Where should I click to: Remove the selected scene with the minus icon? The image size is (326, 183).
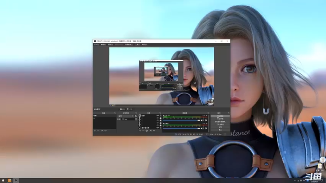coord(98,131)
